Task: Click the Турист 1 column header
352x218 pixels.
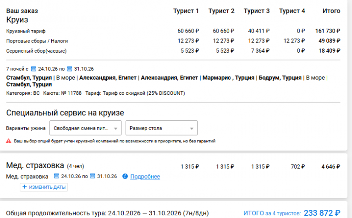Action: click(x=186, y=11)
